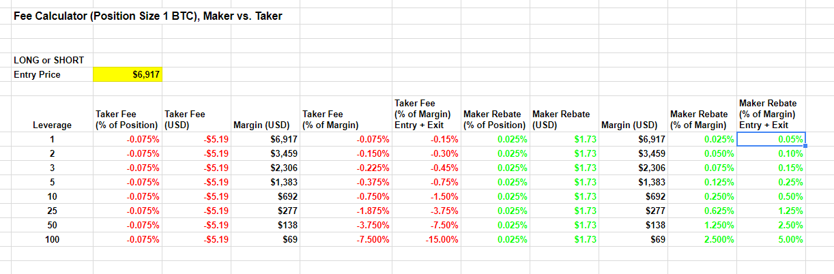The width and height of the screenshot is (834, 274).
Task: Select the -0.30% entry plus exit cell
Action: pos(426,153)
